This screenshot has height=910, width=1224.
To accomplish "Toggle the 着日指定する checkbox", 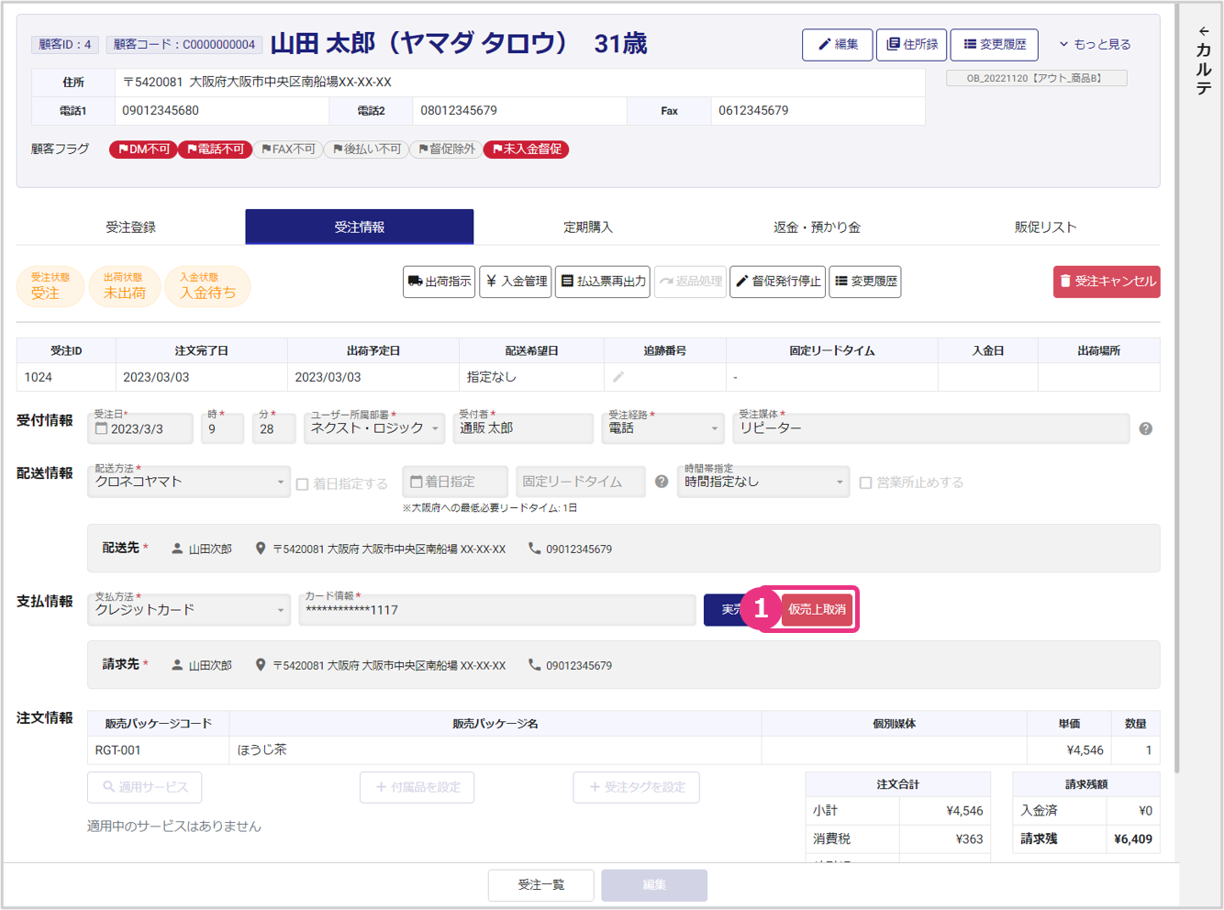I will point(302,483).
